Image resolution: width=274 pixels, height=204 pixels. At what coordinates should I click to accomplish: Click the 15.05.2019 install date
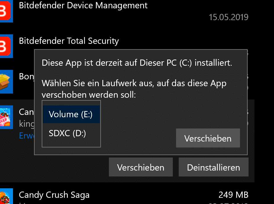click(228, 17)
